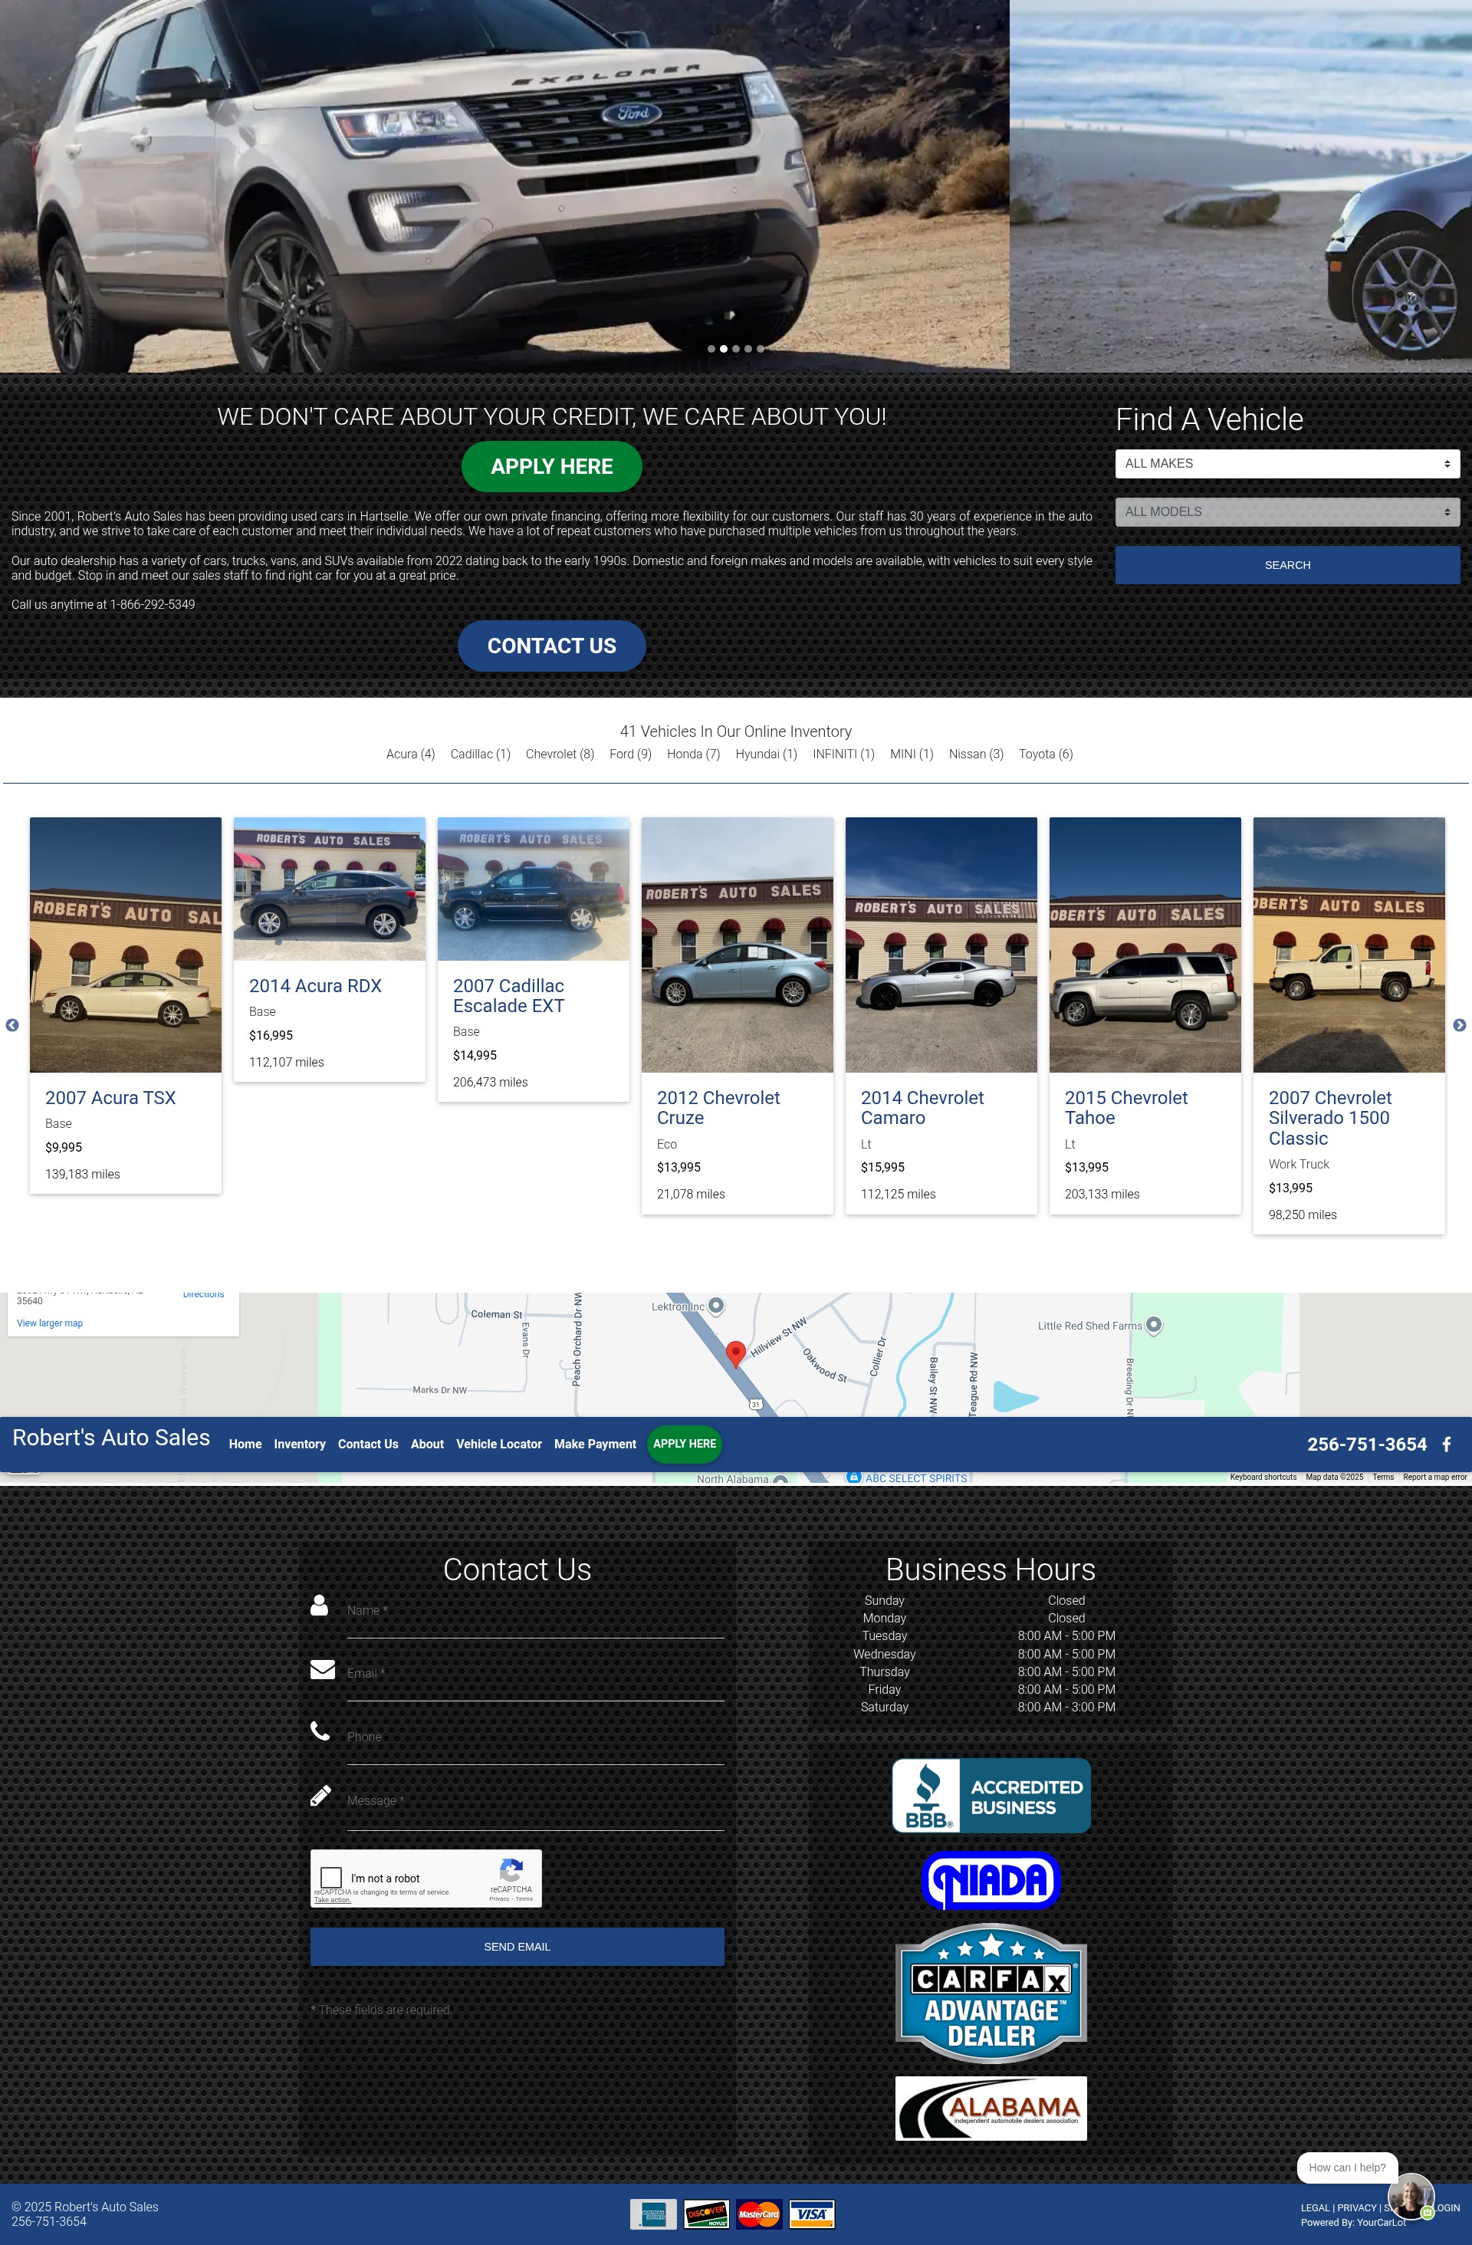This screenshot has width=1472, height=2245.
Task: Click the 256-751-3654 phone number in navbar
Action: tap(1366, 1445)
